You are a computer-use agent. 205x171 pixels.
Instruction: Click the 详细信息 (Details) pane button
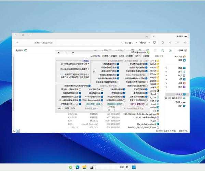19,50
